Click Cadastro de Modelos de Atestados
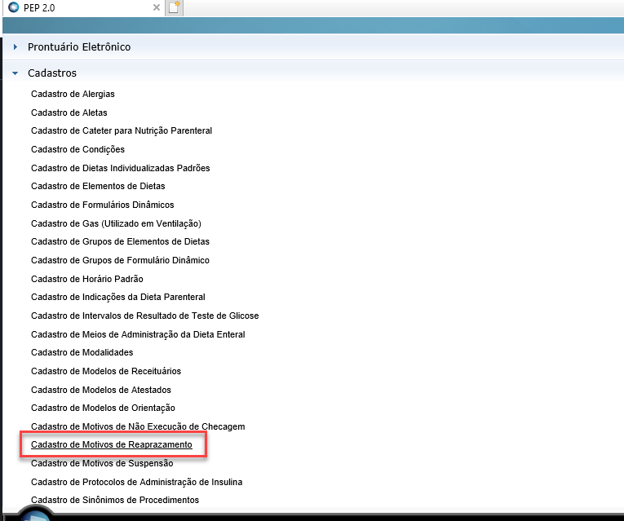The width and height of the screenshot is (624, 521). point(101,390)
